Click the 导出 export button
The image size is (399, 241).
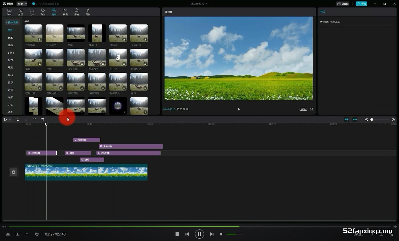(x=362, y=4)
